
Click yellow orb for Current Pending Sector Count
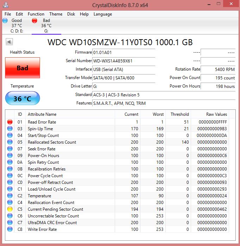[x=10, y=209]
